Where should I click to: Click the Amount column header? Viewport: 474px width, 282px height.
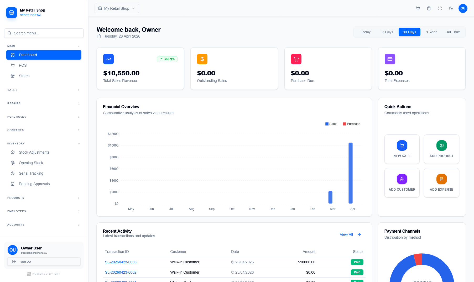click(309, 252)
